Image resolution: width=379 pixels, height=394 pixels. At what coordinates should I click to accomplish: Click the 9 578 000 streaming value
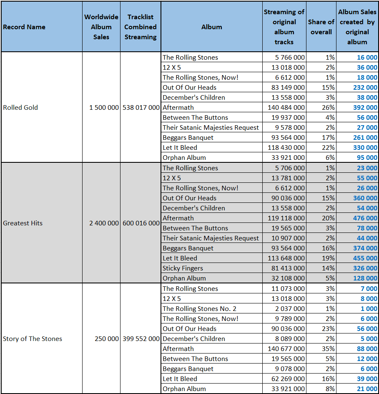[290, 127]
